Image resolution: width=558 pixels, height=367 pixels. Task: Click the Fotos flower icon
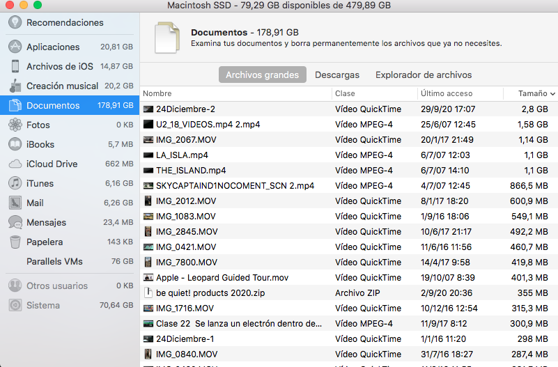[15, 125]
